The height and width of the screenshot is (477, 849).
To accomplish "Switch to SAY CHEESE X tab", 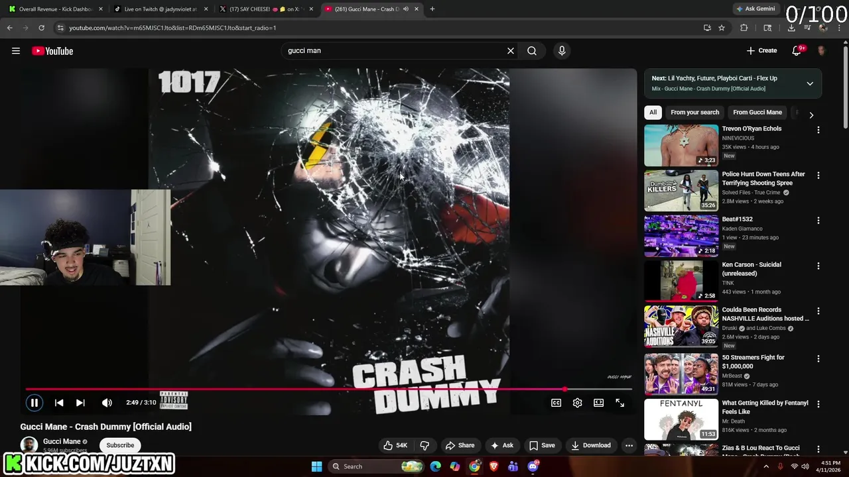I will (x=266, y=9).
